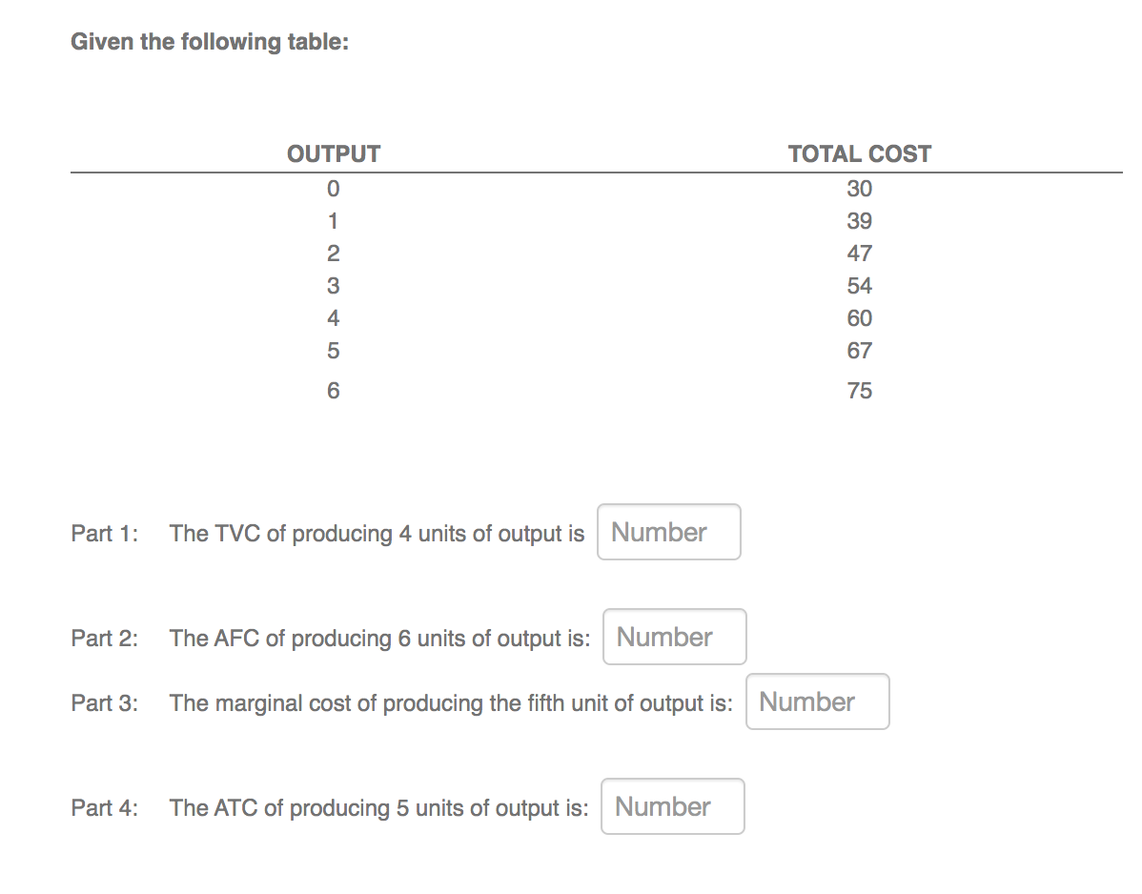The height and width of the screenshot is (894, 1142).
Task: Click the total cost value 60
Action: click(859, 317)
